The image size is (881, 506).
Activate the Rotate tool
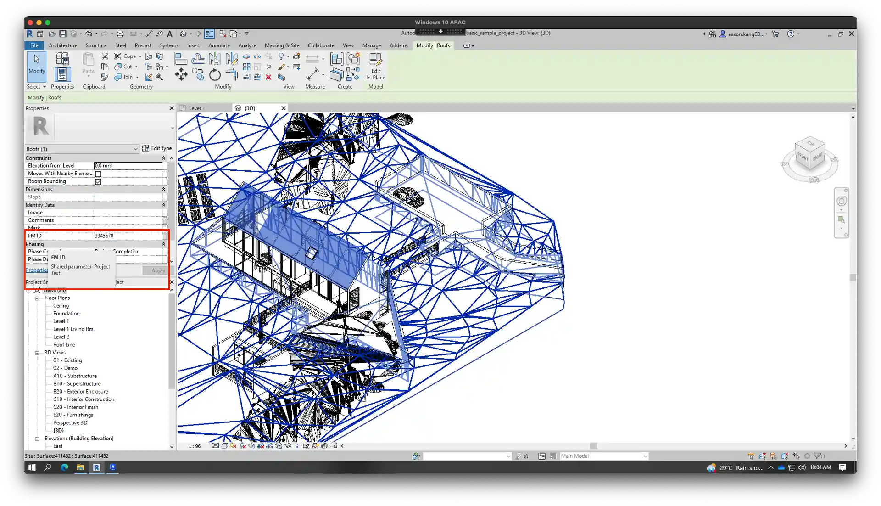tap(215, 74)
